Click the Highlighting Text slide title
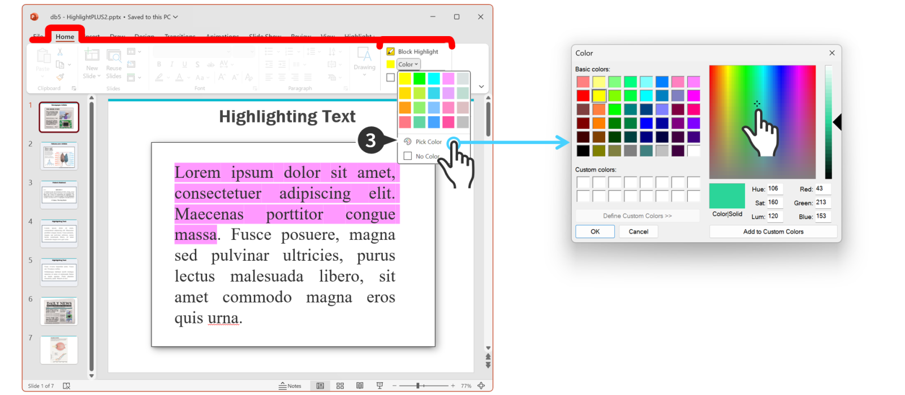This screenshot has width=905, height=395. tap(287, 117)
